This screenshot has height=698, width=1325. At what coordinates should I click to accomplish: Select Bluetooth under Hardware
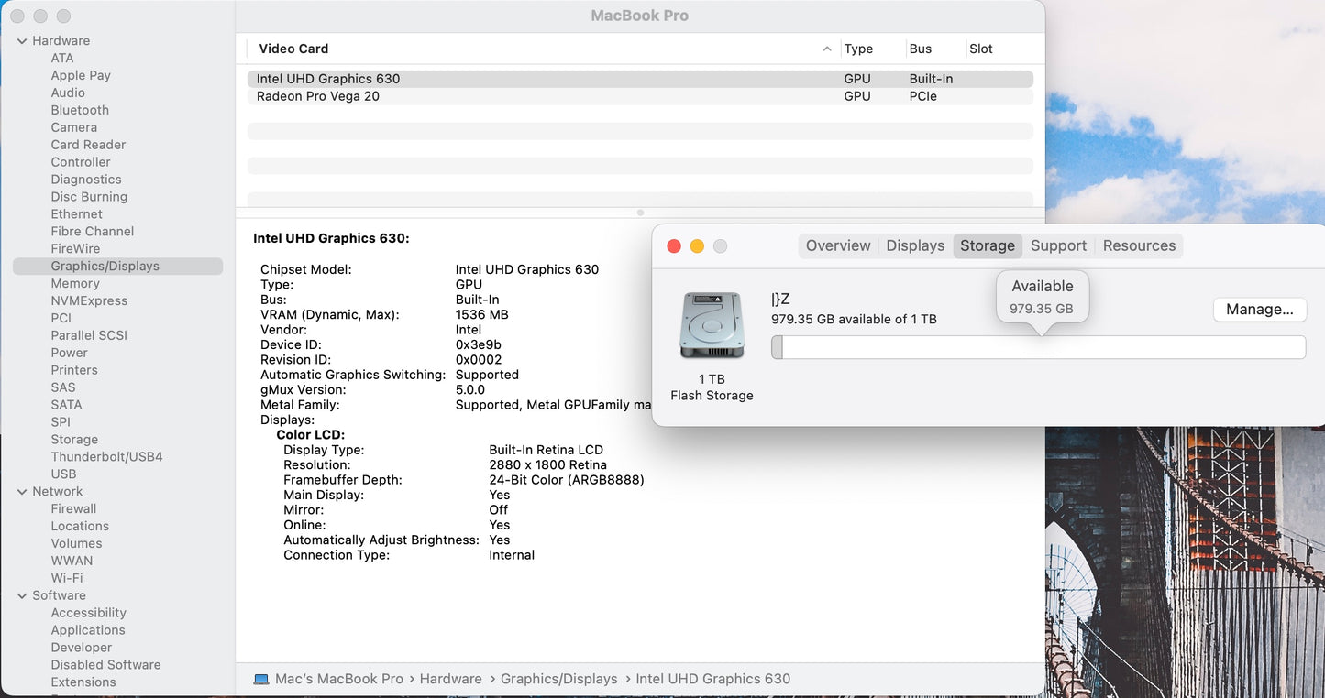(80, 110)
